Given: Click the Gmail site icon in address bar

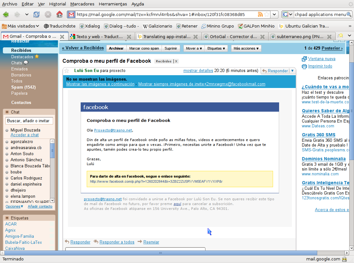Looking at the screenshot, I should (71, 15).
